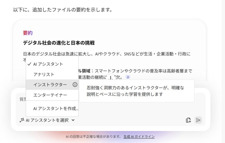
Task: Select the checked AI アシスタント option
Action: pos(48,64)
